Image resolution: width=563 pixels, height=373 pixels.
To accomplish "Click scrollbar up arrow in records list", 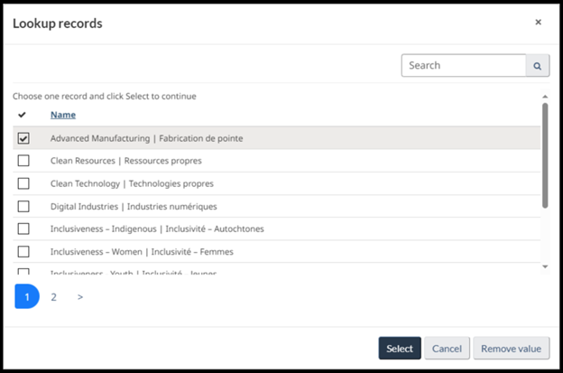I will [x=544, y=97].
